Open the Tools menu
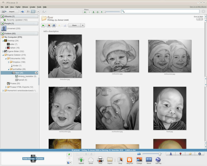The image size is (207, 166). click(x=39, y=7)
